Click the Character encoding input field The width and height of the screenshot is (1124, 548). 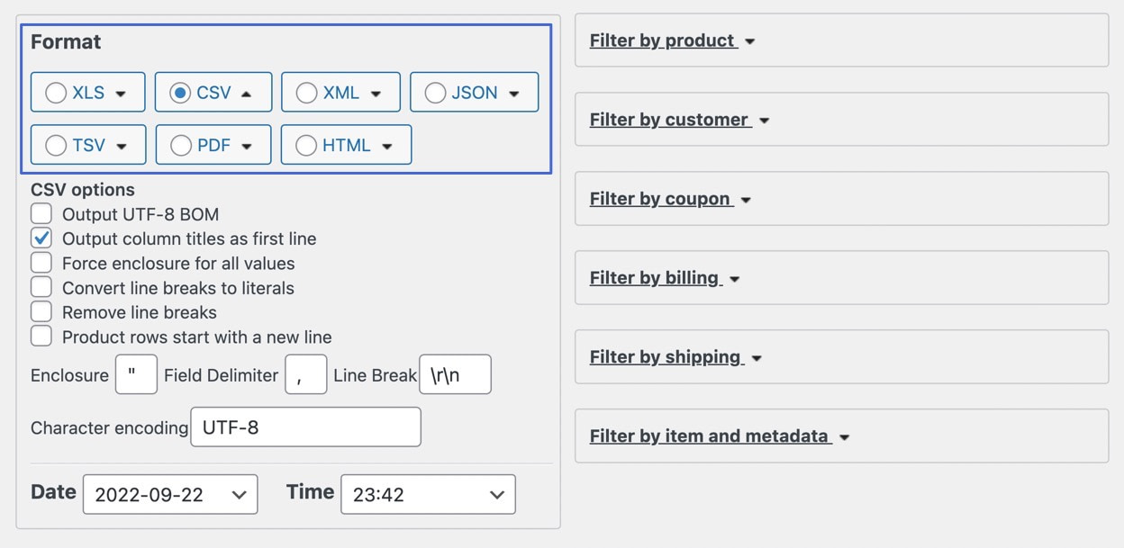point(305,427)
